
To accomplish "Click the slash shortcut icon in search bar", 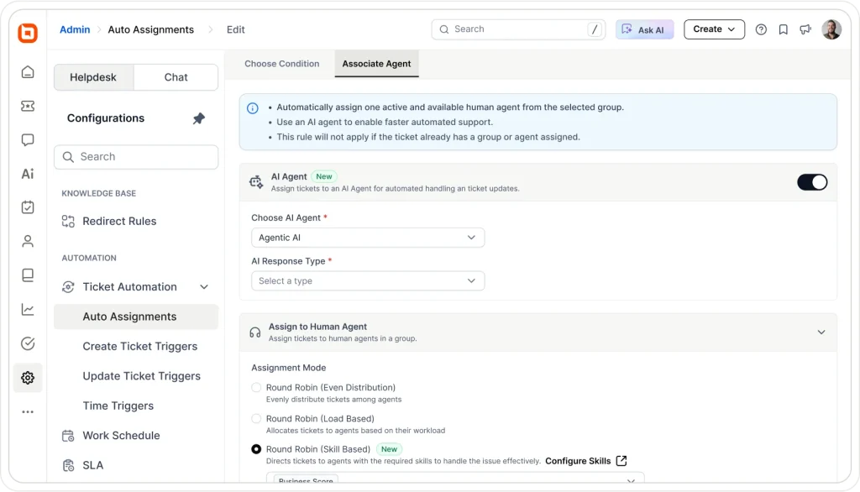I will click(595, 29).
